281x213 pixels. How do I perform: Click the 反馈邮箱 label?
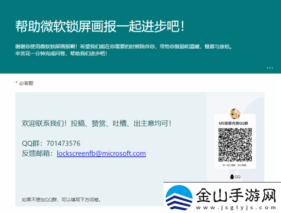pos(37,153)
